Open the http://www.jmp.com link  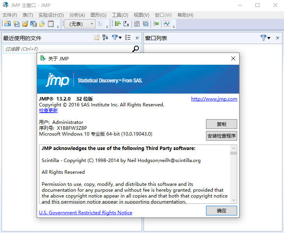[214, 99]
